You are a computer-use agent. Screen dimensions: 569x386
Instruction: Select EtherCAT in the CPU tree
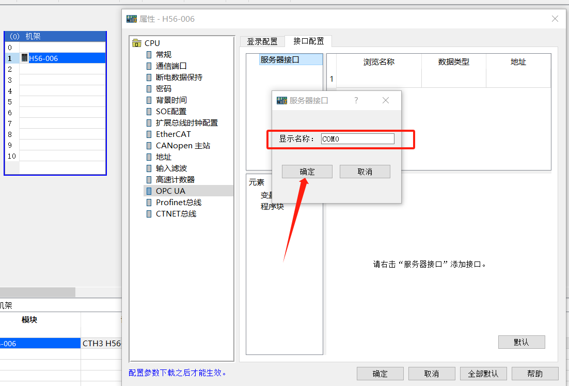(x=173, y=134)
